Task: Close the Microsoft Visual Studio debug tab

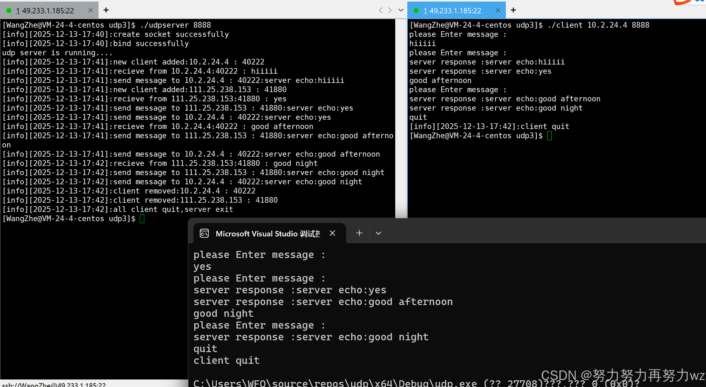Action: coord(332,233)
